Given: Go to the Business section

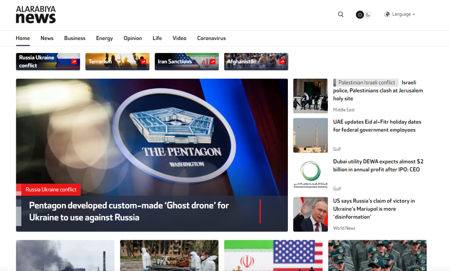Looking at the screenshot, I should (75, 38).
